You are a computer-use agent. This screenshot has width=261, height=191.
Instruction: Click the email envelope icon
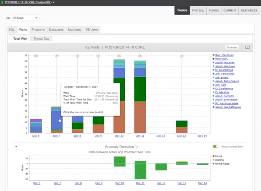click(x=247, y=47)
